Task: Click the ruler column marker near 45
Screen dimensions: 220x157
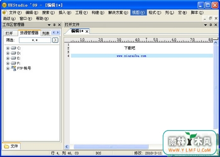Action: click(x=147, y=39)
